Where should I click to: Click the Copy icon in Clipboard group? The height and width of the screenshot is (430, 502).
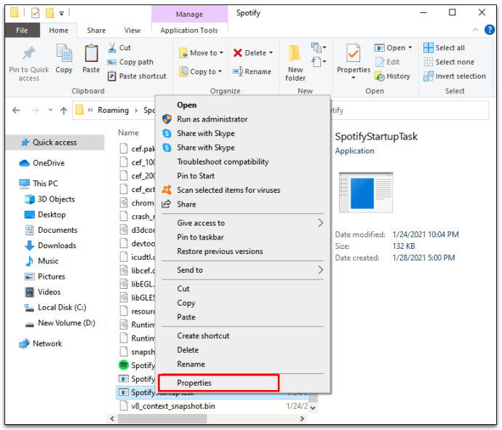coord(64,53)
